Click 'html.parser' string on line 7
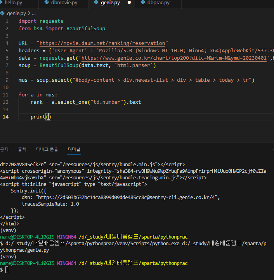The width and height of the screenshot is (274, 280). 134,65
